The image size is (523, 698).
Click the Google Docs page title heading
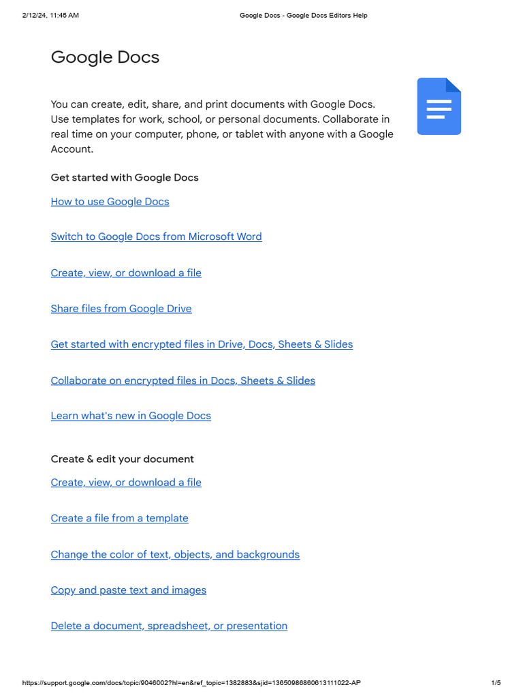click(105, 57)
